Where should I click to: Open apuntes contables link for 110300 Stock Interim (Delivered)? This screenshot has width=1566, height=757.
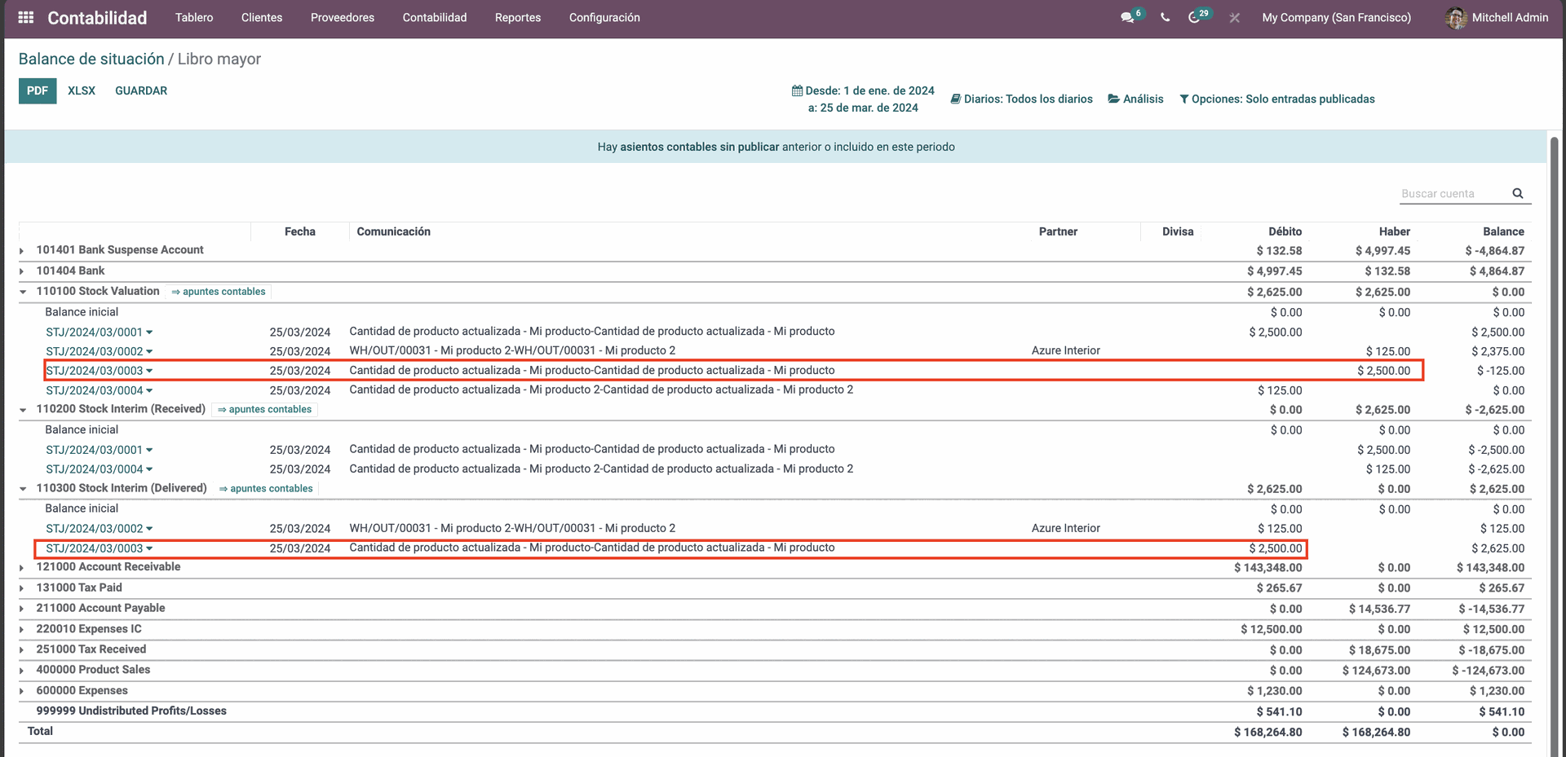[x=266, y=488]
